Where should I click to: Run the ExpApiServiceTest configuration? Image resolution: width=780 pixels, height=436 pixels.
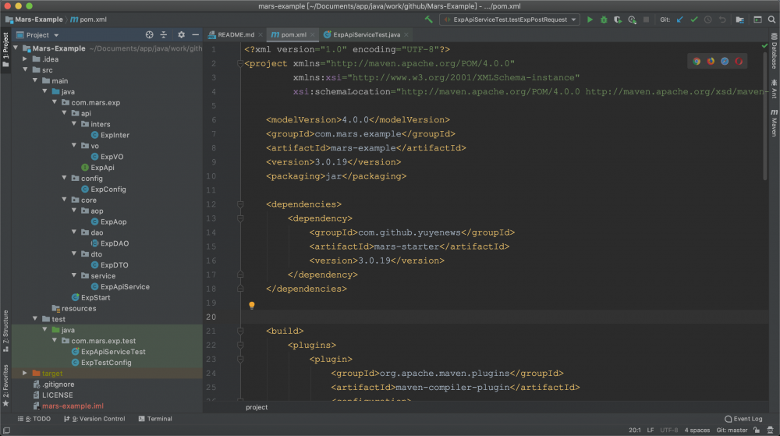pyautogui.click(x=590, y=19)
